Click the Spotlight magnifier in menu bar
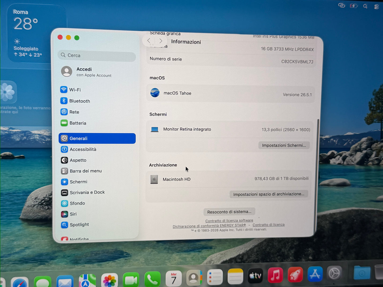 (x=365, y=6)
